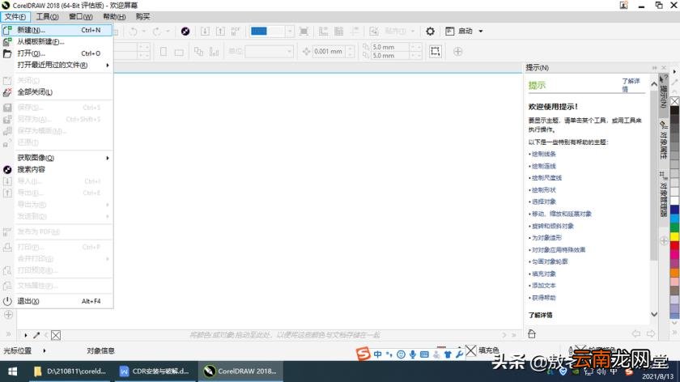Open the zoom level dropdown arrow
This screenshot has height=382, width=680.
290,32
